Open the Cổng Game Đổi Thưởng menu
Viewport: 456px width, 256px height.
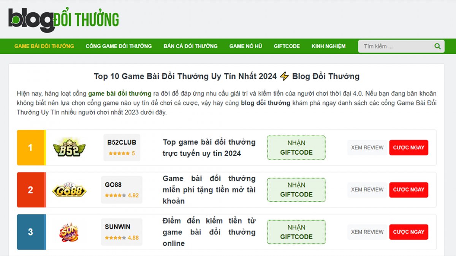(119, 46)
